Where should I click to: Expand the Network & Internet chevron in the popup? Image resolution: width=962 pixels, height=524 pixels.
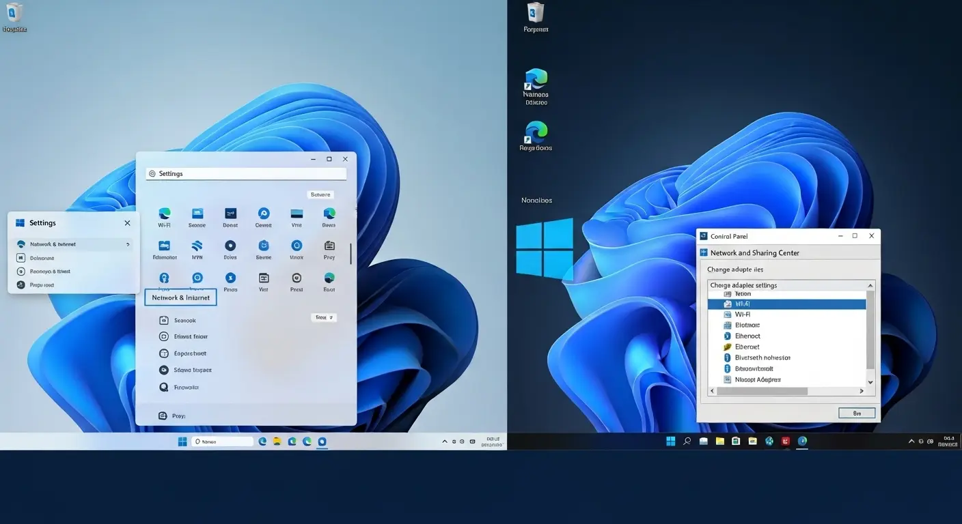click(x=128, y=244)
